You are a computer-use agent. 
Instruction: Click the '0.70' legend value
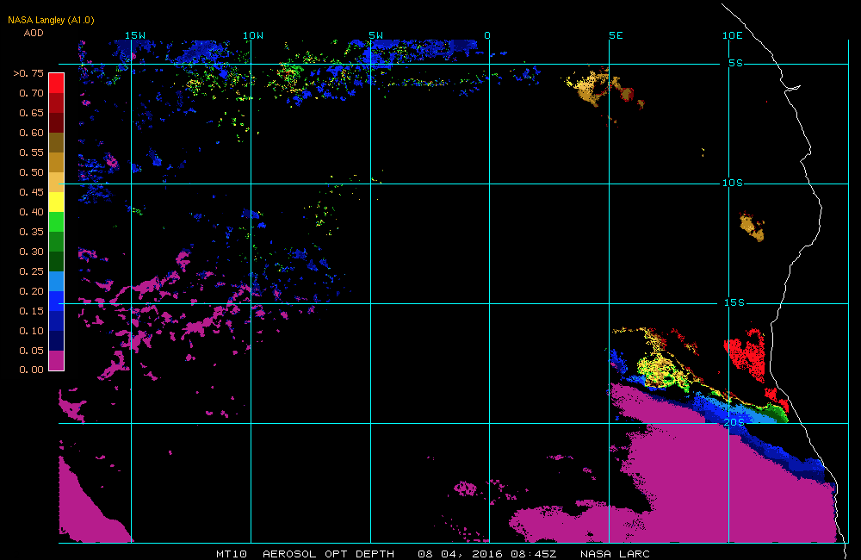click(31, 93)
